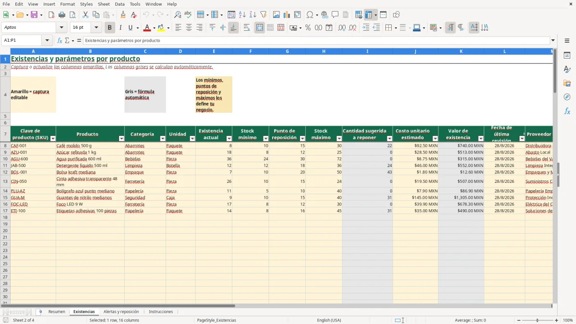
Task: Open Unidad column filter dropdown
Action: click(192, 138)
